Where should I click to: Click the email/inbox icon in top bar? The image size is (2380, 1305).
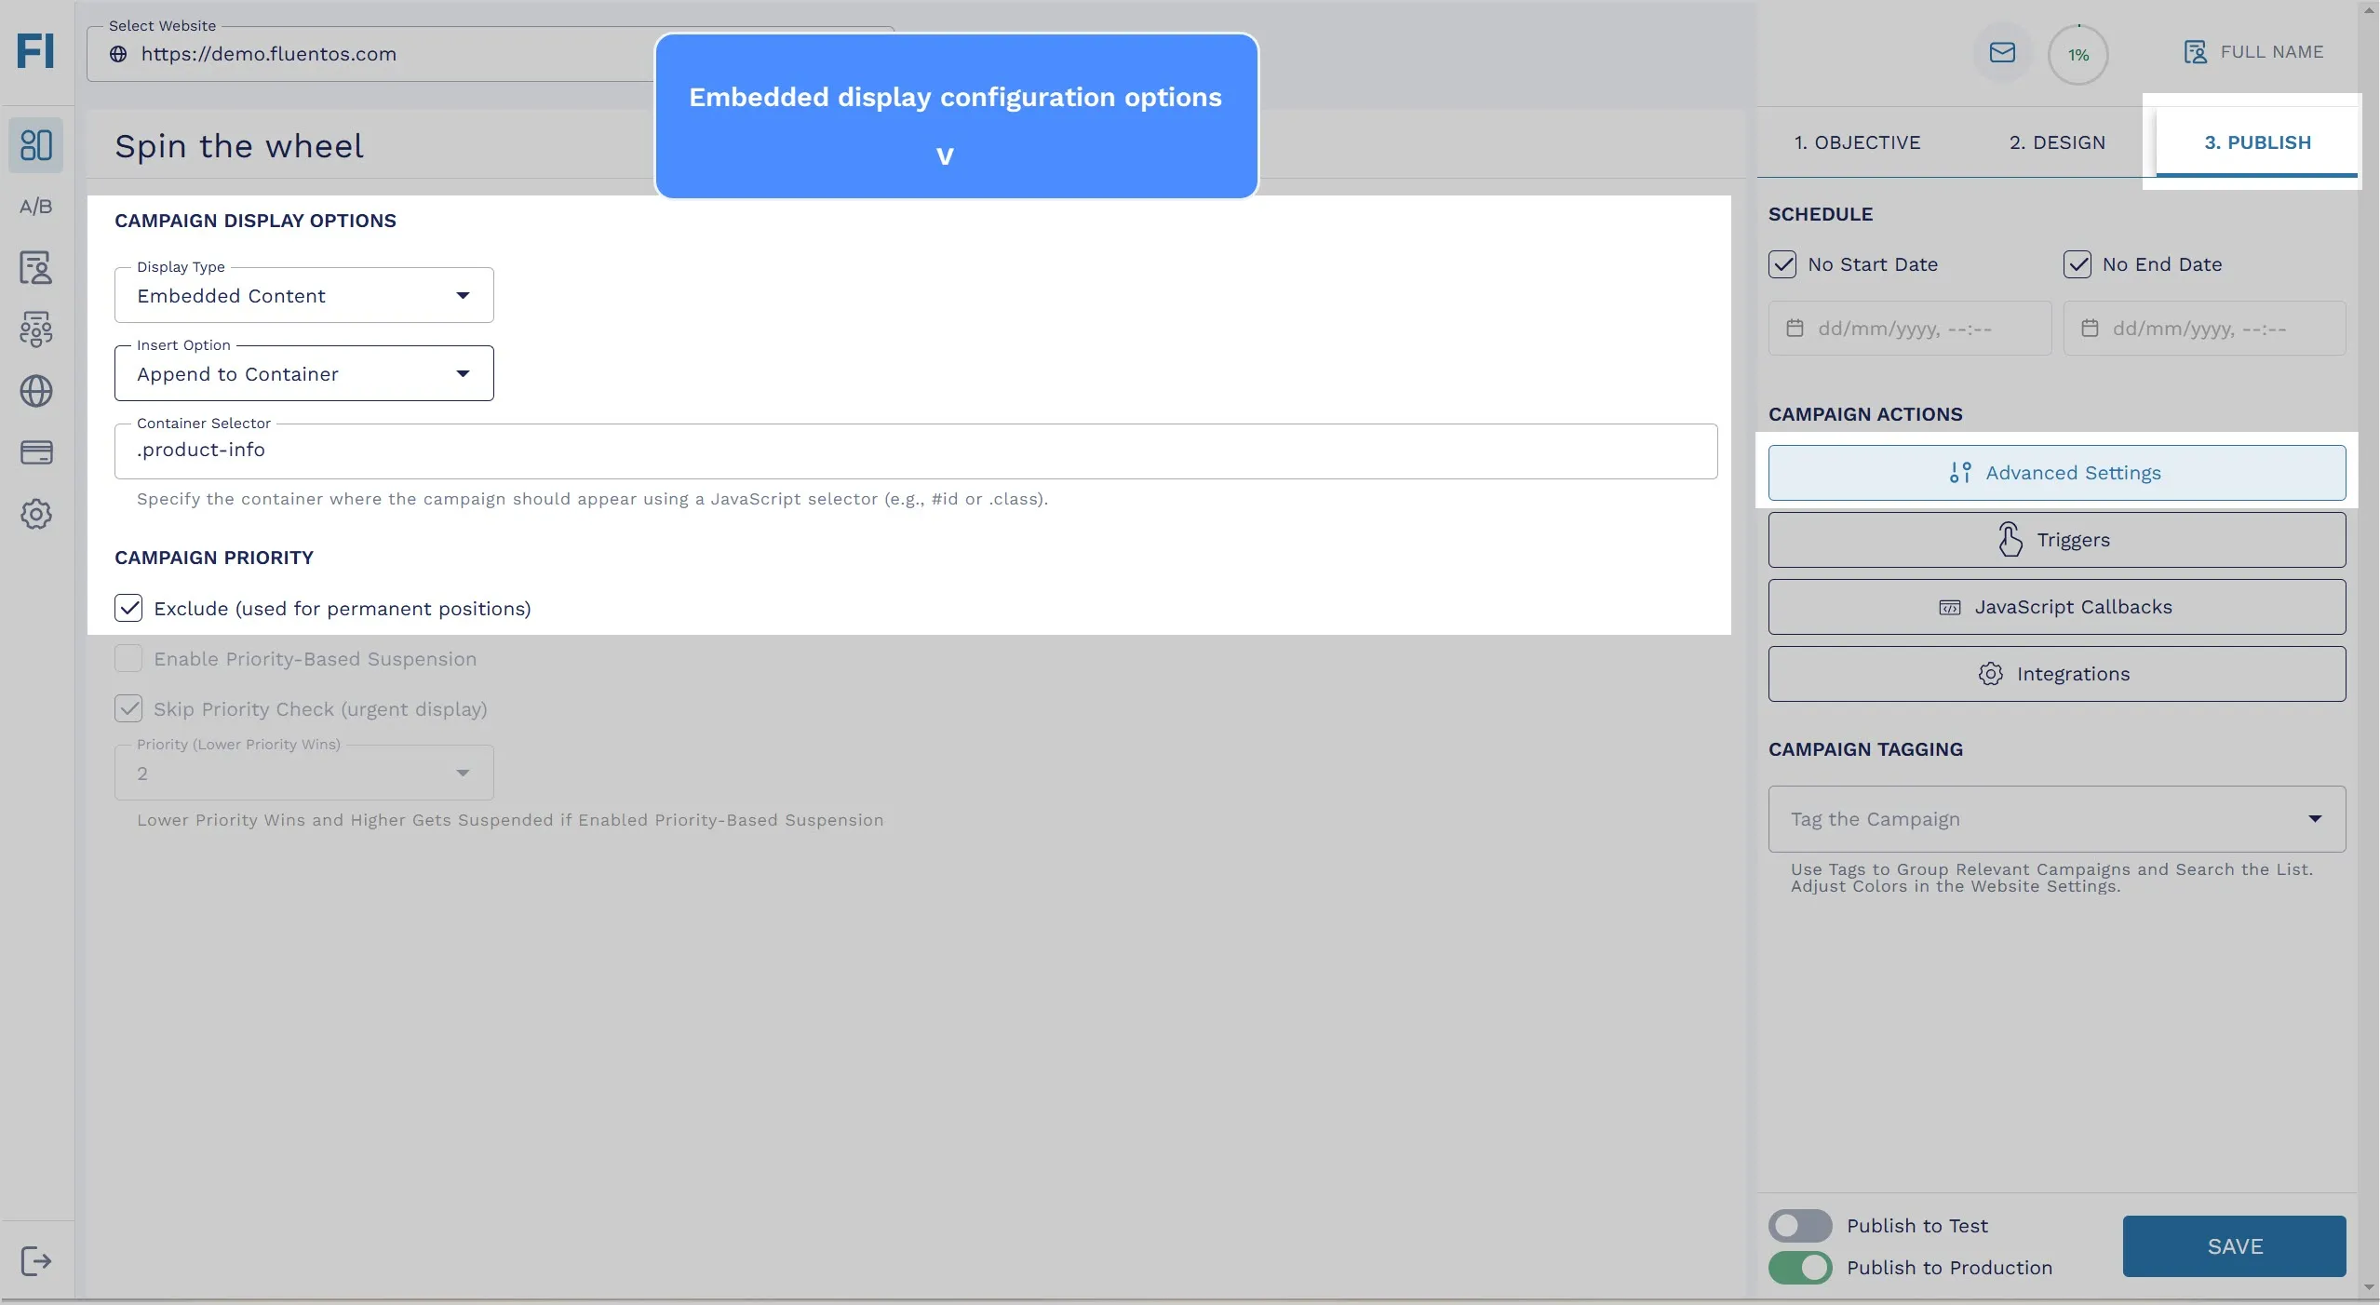coord(2004,53)
